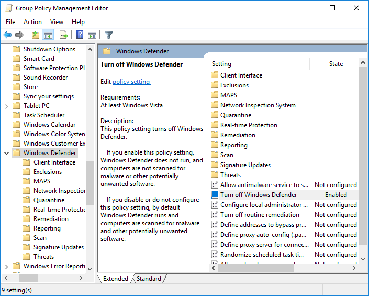Click the Reporting folder icon in settings list
The image size is (369, 296).
point(215,145)
